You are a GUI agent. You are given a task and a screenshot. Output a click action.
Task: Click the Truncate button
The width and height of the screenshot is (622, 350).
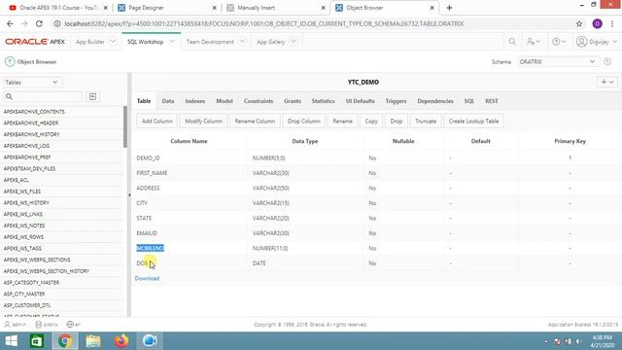[426, 121]
